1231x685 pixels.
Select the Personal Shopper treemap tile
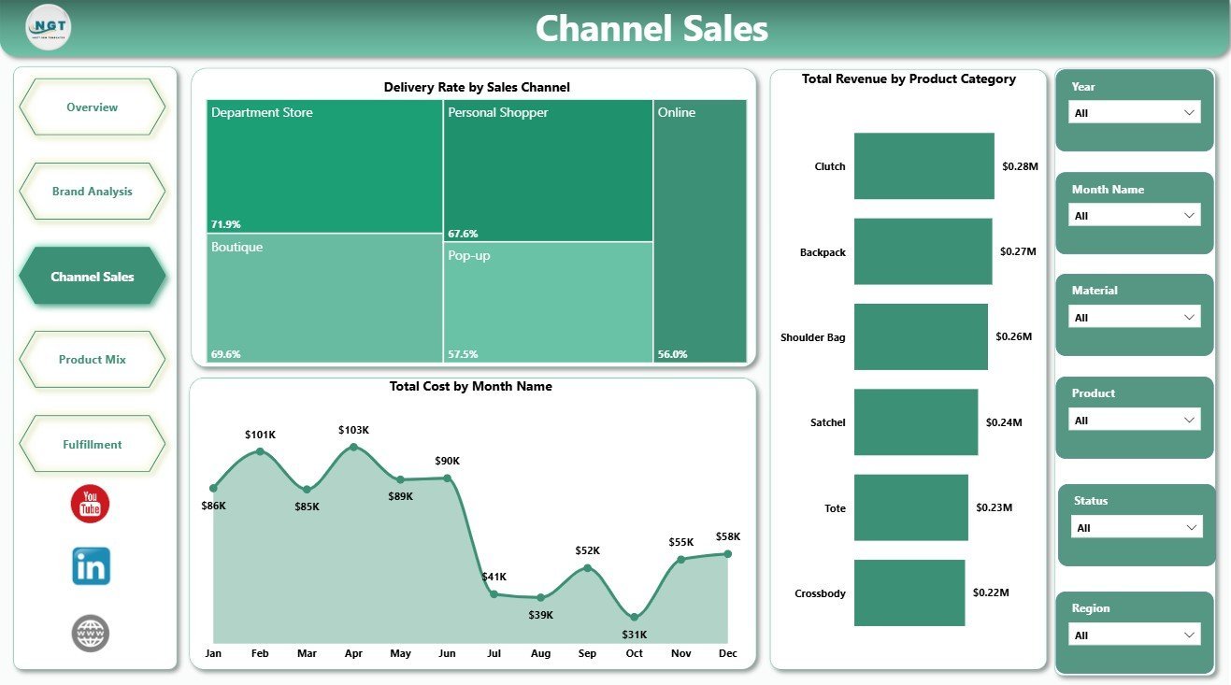[x=548, y=170]
